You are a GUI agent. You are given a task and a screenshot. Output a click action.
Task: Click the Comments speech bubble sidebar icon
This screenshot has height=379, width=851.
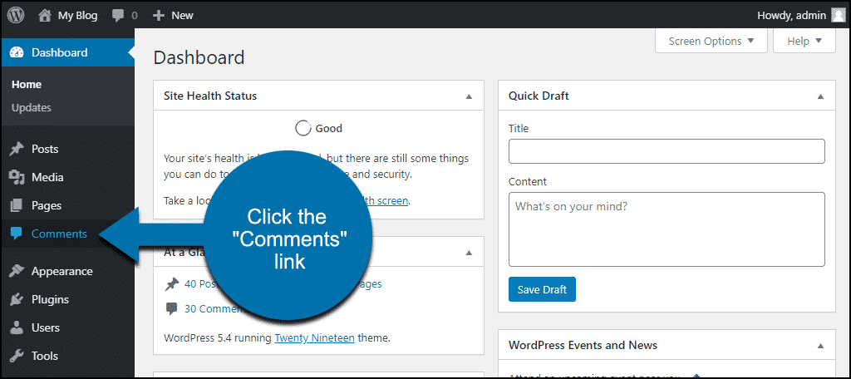[17, 234]
